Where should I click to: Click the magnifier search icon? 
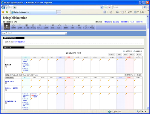tap(145, 7)
